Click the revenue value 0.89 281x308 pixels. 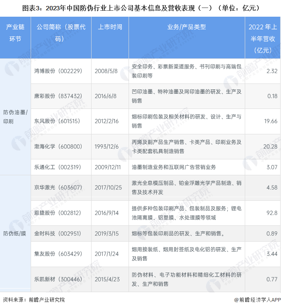[272, 233]
